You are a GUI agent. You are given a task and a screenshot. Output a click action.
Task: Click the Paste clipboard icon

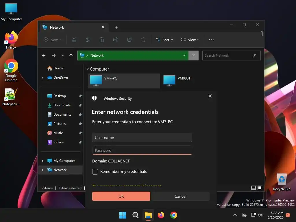point(102,40)
